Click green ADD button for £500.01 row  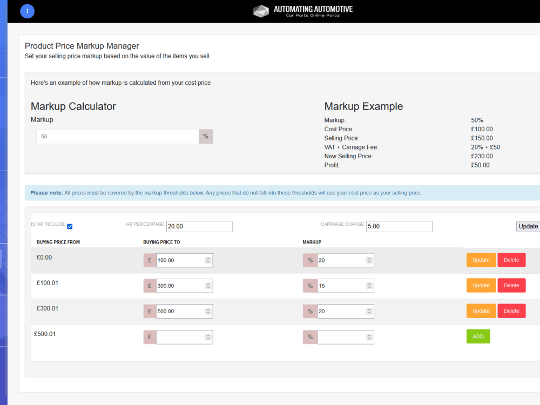tap(478, 336)
